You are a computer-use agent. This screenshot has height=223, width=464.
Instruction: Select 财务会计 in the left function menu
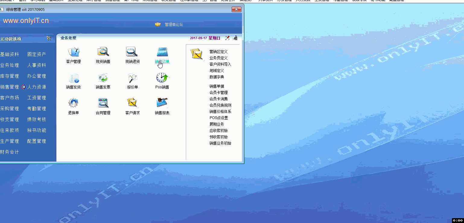pos(10,152)
